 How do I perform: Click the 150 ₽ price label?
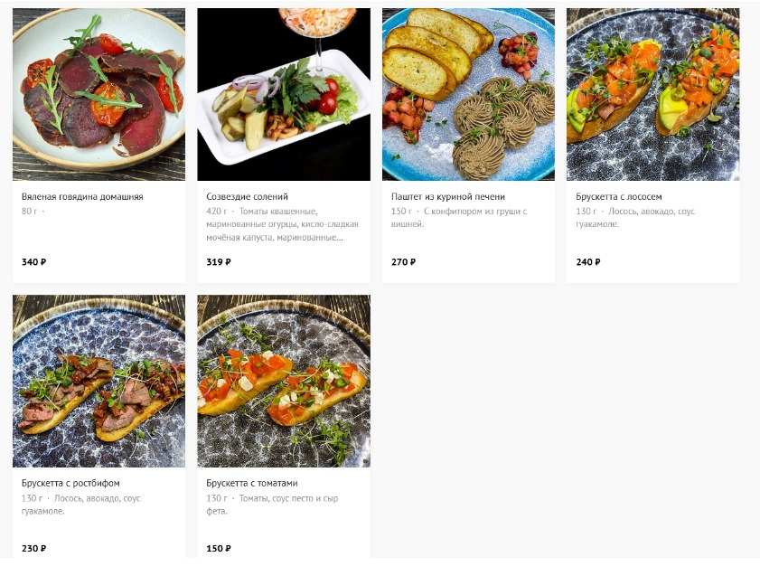pos(219,548)
